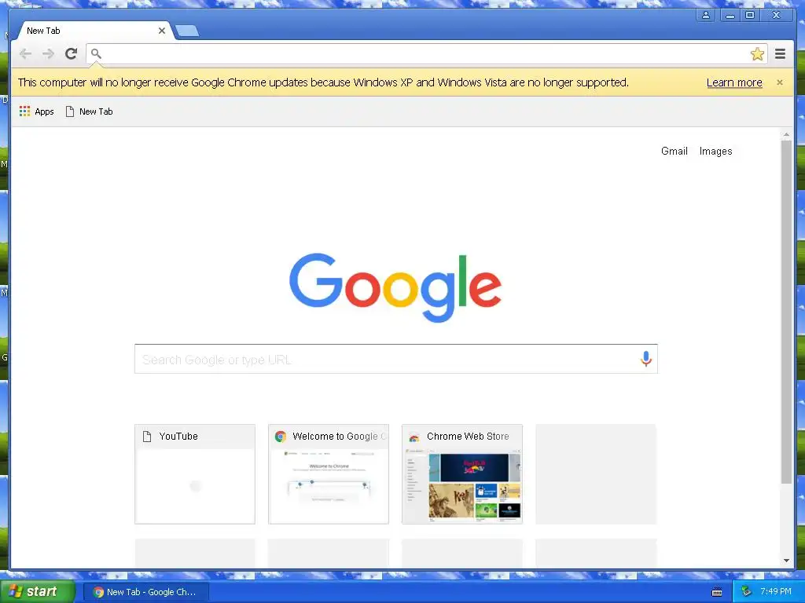Click the browser Forward arrow
The image size is (805, 603).
(x=48, y=53)
